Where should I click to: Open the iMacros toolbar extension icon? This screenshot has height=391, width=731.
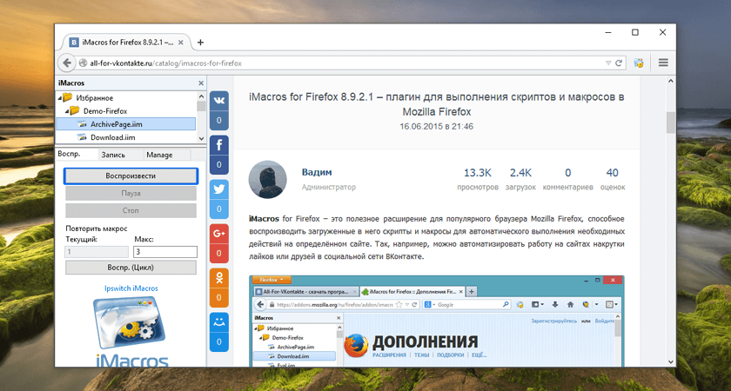[639, 63]
